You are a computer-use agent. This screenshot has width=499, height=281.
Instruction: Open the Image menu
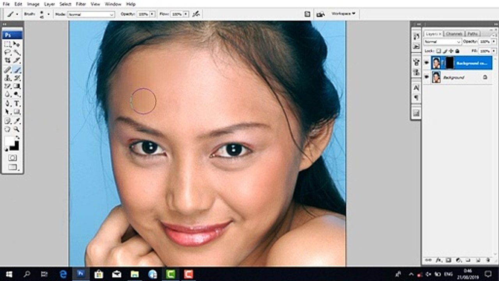click(x=33, y=4)
